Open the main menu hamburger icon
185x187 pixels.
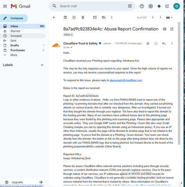(x=5, y=6)
